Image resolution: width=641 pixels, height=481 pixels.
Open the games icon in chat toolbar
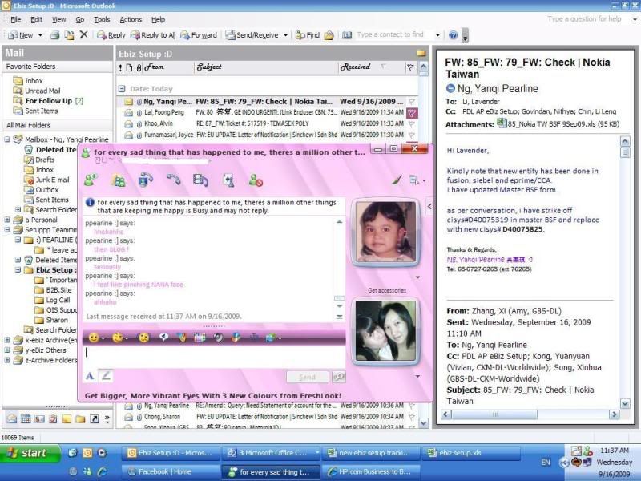[x=228, y=180]
